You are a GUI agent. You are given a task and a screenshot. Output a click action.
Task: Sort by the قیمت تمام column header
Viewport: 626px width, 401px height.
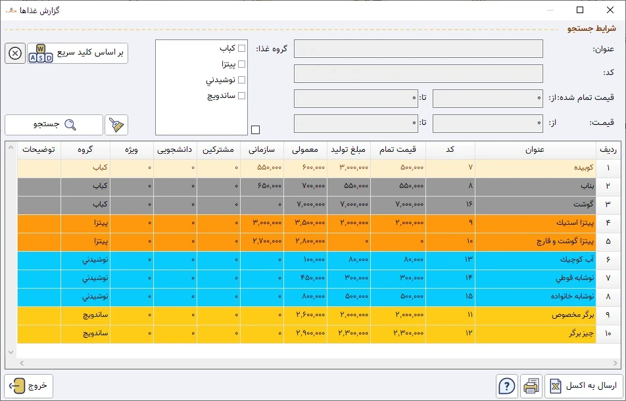coord(398,150)
